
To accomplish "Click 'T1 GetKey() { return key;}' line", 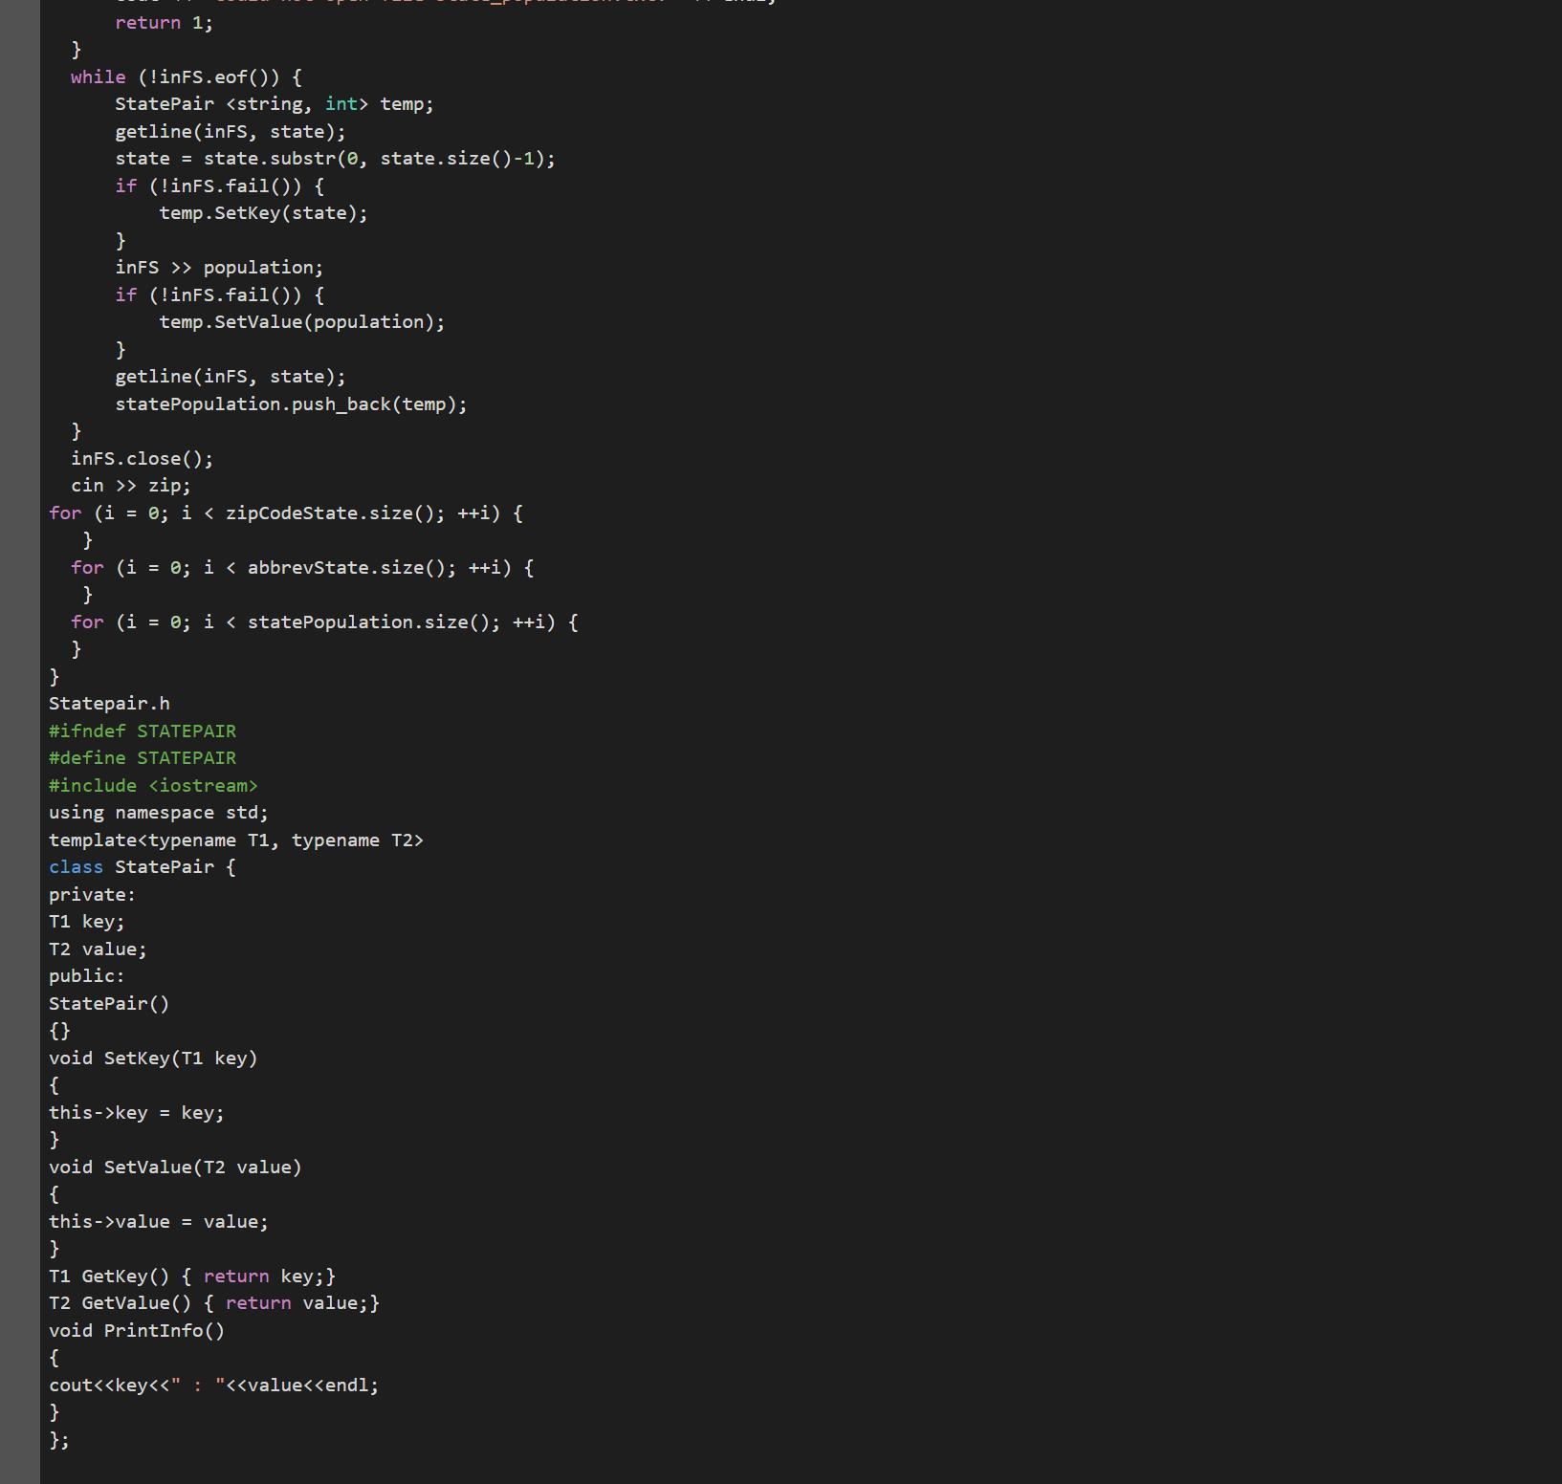I will click(192, 1277).
